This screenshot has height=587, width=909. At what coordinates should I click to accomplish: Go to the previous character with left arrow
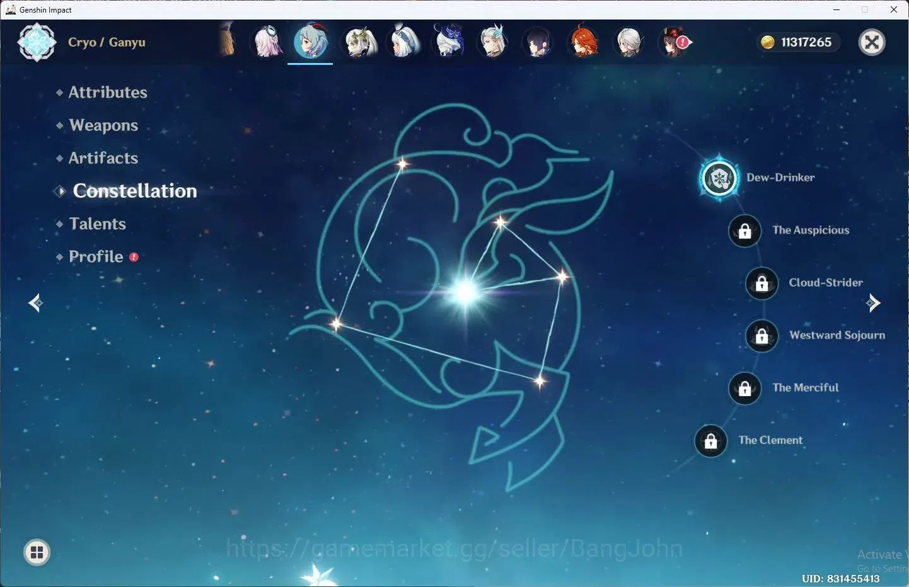click(35, 303)
